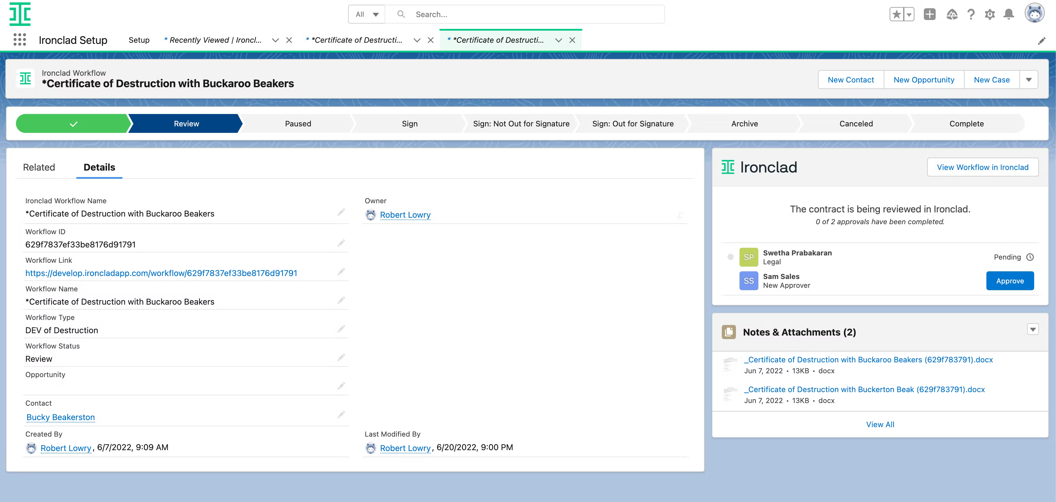The height and width of the screenshot is (502, 1056).
Task: Click the SS avatar for Sam Sales
Action: point(749,281)
